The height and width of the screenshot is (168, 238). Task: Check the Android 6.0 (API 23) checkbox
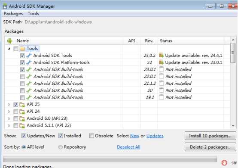point(15,119)
